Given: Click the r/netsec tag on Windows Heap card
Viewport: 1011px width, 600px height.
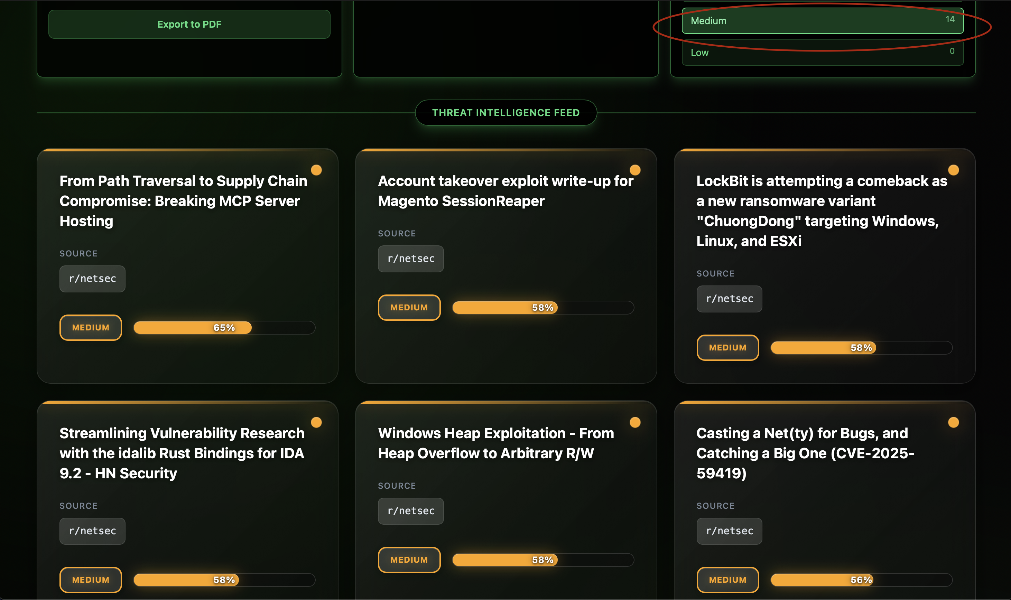Looking at the screenshot, I should click(410, 510).
